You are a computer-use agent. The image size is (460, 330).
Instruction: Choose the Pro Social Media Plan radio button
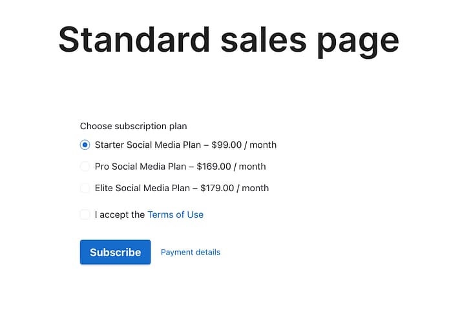pos(85,167)
